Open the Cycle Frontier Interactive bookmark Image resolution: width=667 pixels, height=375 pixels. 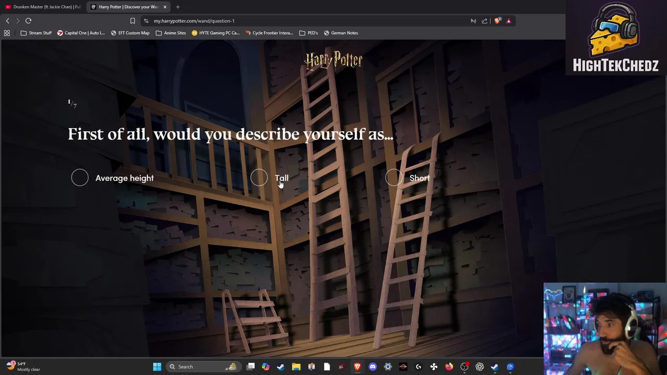268,33
